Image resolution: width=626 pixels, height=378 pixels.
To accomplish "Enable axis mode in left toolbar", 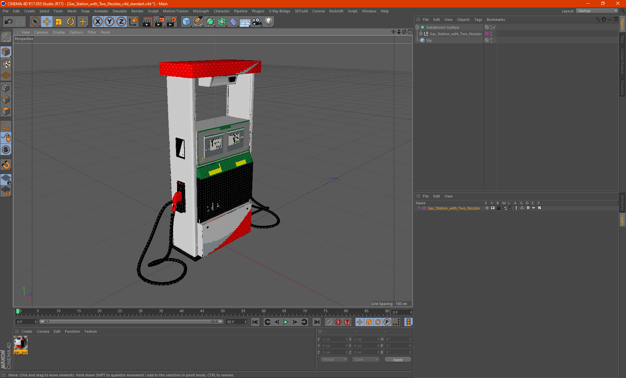I will click(6, 126).
